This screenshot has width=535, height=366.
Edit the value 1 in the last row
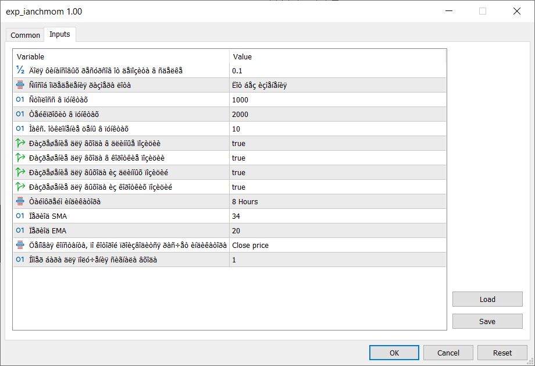point(337,260)
